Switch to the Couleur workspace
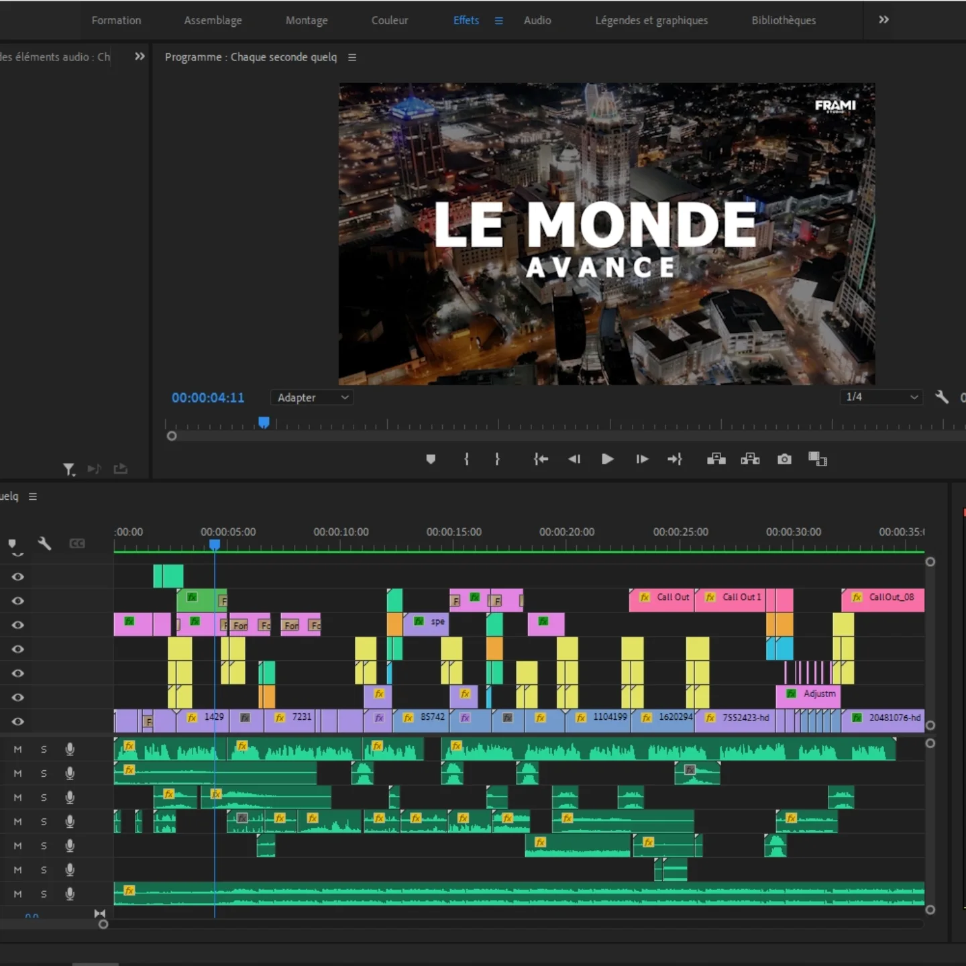This screenshot has width=966, height=966. click(390, 21)
